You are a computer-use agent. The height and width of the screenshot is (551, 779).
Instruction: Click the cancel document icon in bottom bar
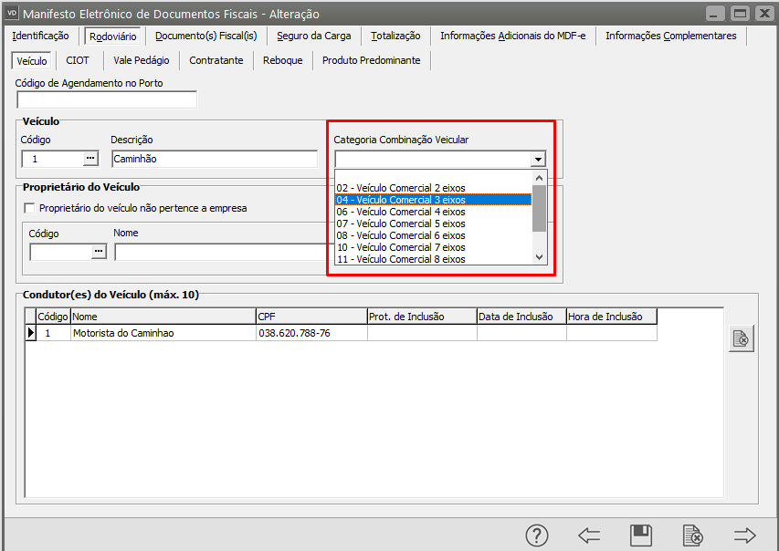click(x=692, y=535)
